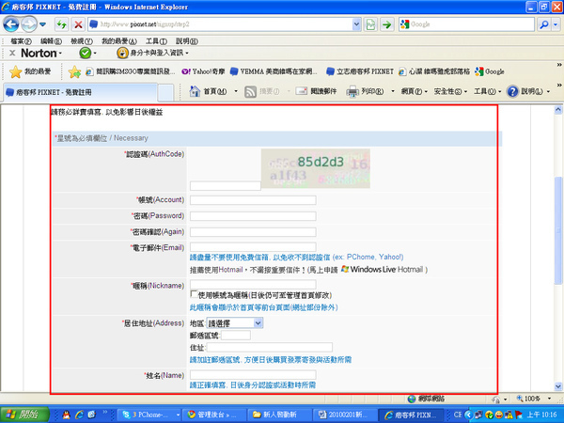Click the Norton green checkmark status icon
Image resolution: width=564 pixels, height=423 pixels.
click(86, 54)
